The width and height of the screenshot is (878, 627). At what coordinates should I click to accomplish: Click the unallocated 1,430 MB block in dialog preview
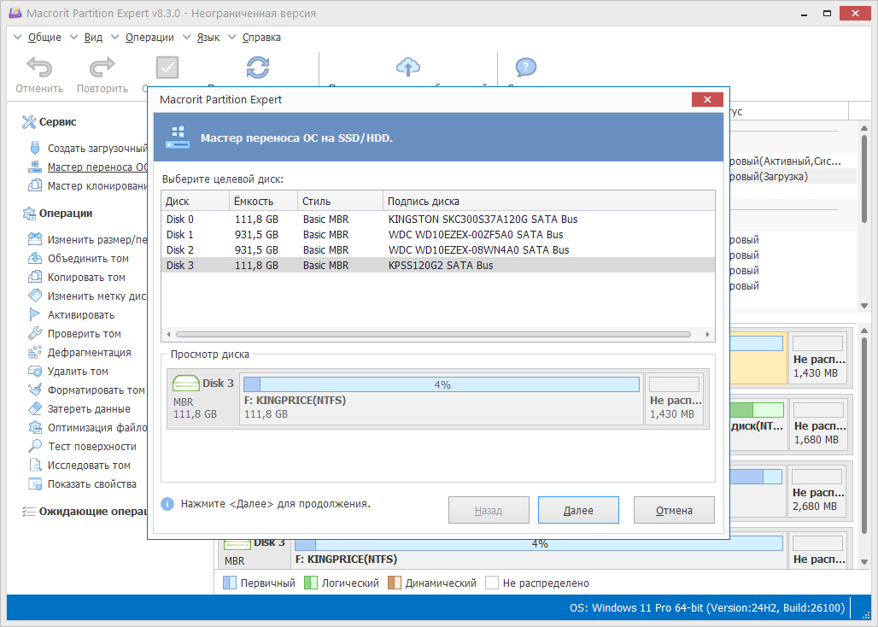[x=675, y=399]
